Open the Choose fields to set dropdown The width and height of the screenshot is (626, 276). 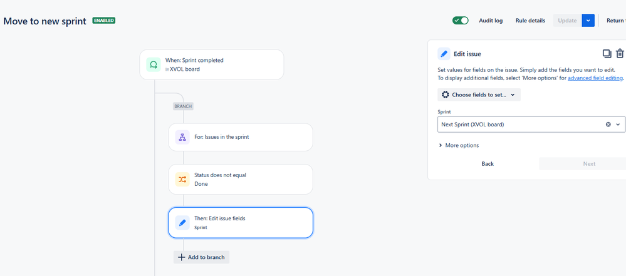coord(479,95)
